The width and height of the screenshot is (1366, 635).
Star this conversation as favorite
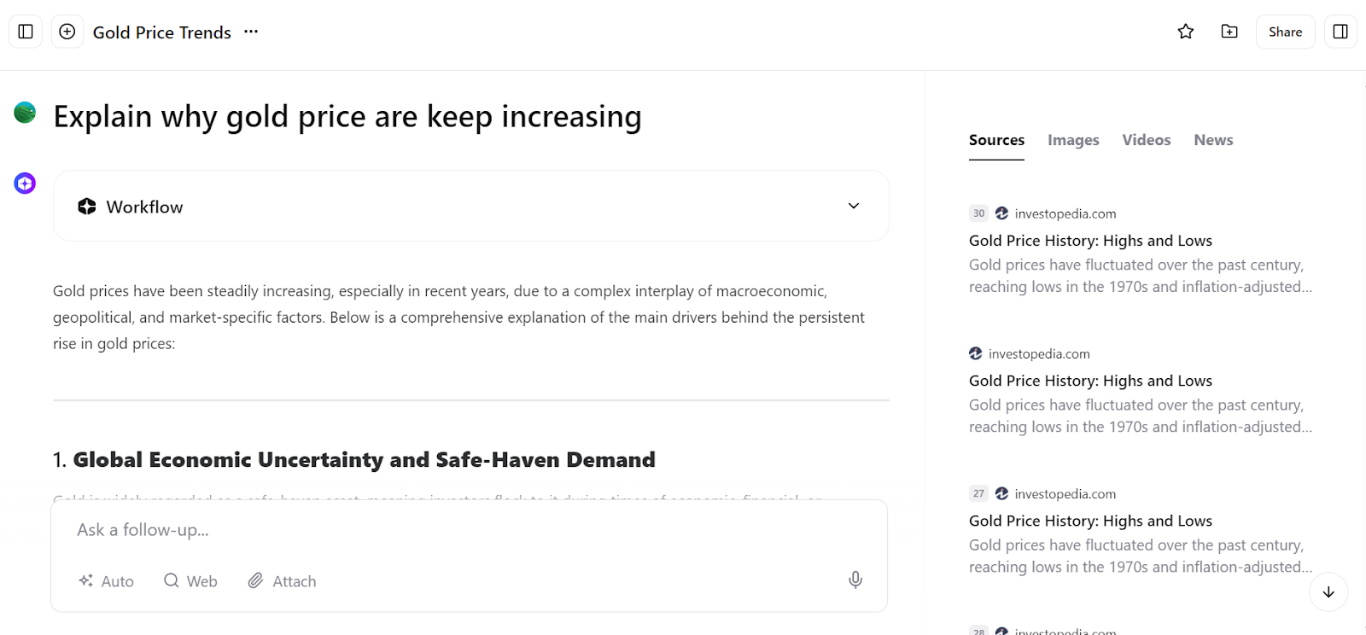click(1185, 32)
